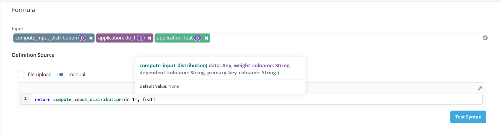This screenshot has width=502, height=134.
Task: Click empty area of the Input field
Action: click(328, 38)
